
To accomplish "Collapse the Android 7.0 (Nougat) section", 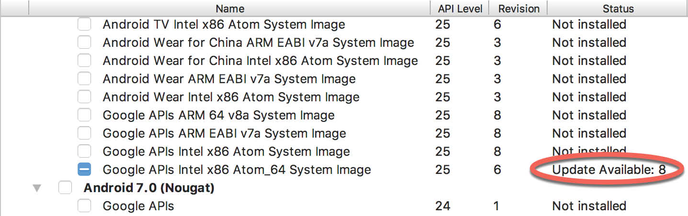I will pyautogui.click(x=37, y=188).
